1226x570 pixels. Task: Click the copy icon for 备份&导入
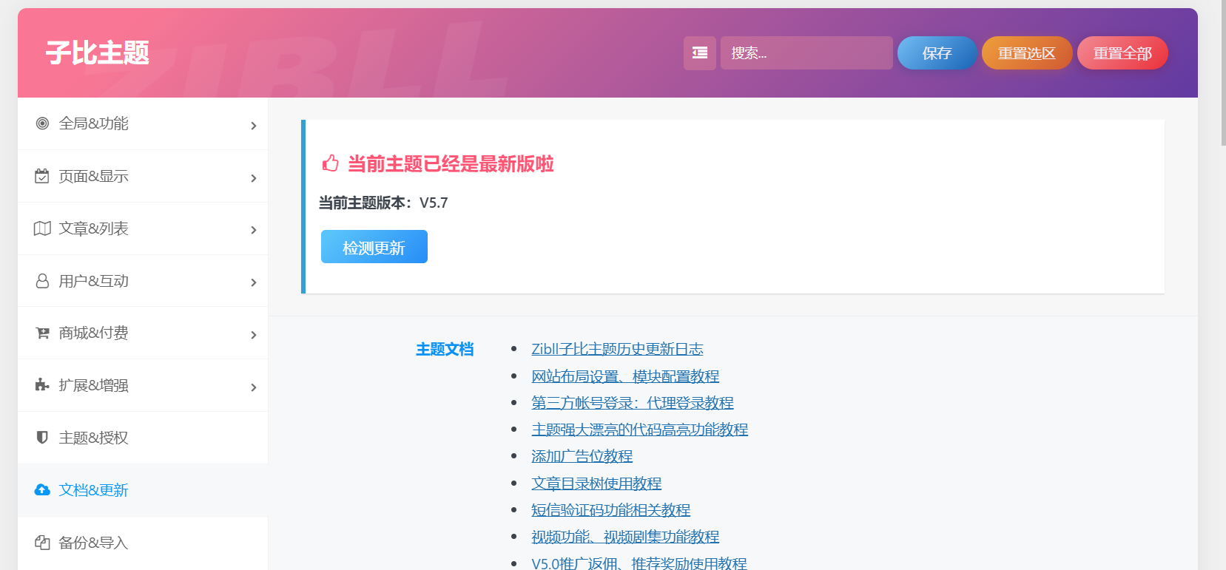pyautogui.click(x=42, y=543)
